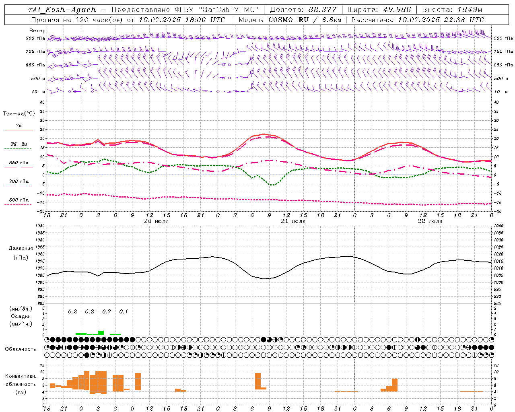The image size is (515, 412).
Task: Click the Td 2м dew point legend entry
Action: (19, 144)
